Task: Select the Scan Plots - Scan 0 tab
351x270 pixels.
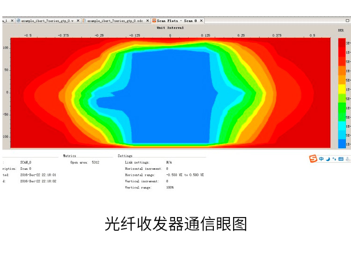Action: tap(176, 21)
